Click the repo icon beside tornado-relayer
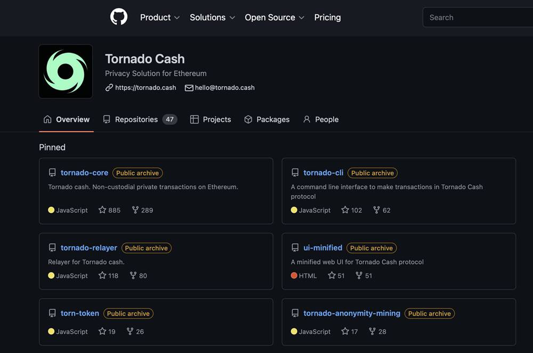533x353 pixels. (52, 248)
